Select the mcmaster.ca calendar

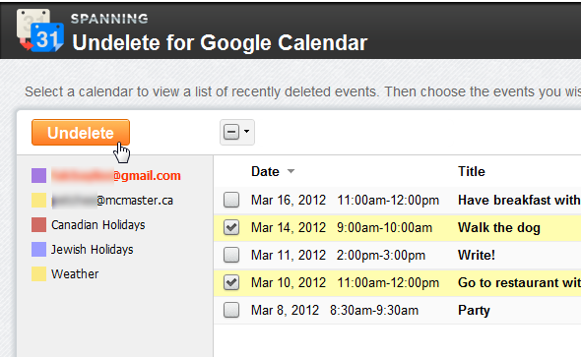(112, 201)
